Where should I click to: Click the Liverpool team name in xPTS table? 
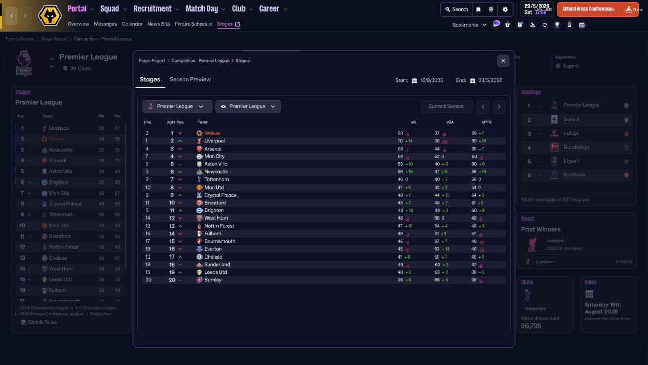click(x=214, y=141)
